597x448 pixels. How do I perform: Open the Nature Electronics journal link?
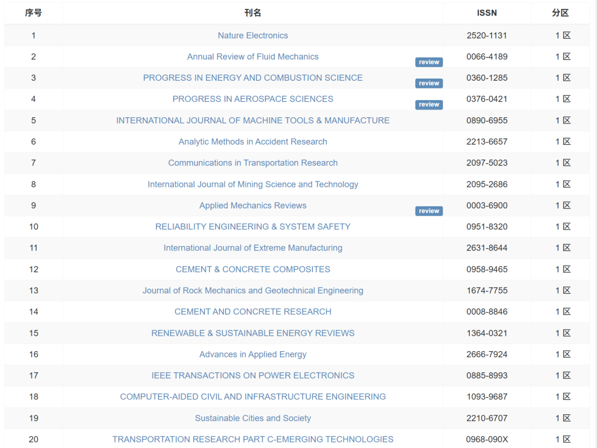(x=253, y=35)
